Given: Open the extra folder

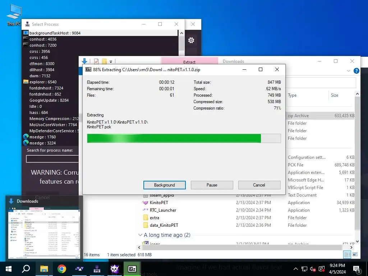Looking at the screenshot, I should point(155,217).
